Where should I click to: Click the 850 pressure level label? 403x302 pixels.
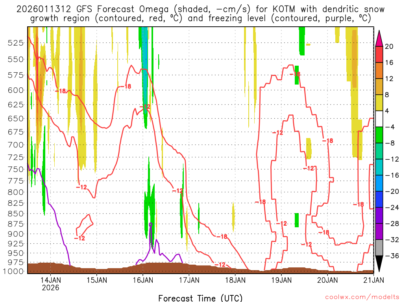[x=16, y=214]
